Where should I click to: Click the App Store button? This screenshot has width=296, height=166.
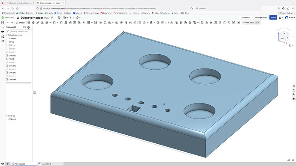(x=245, y=18)
